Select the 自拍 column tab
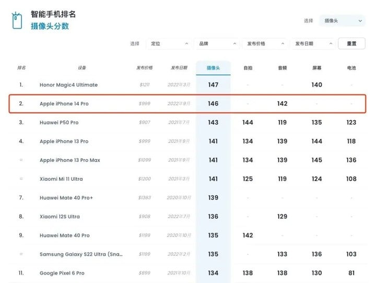Image resolution: width=376 pixels, height=283 pixels. coord(248,68)
